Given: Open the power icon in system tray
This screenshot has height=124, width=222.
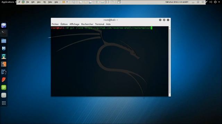Looking at the screenshot, I should 215,2.
